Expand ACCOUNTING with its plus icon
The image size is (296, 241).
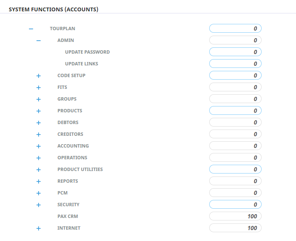(39, 146)
